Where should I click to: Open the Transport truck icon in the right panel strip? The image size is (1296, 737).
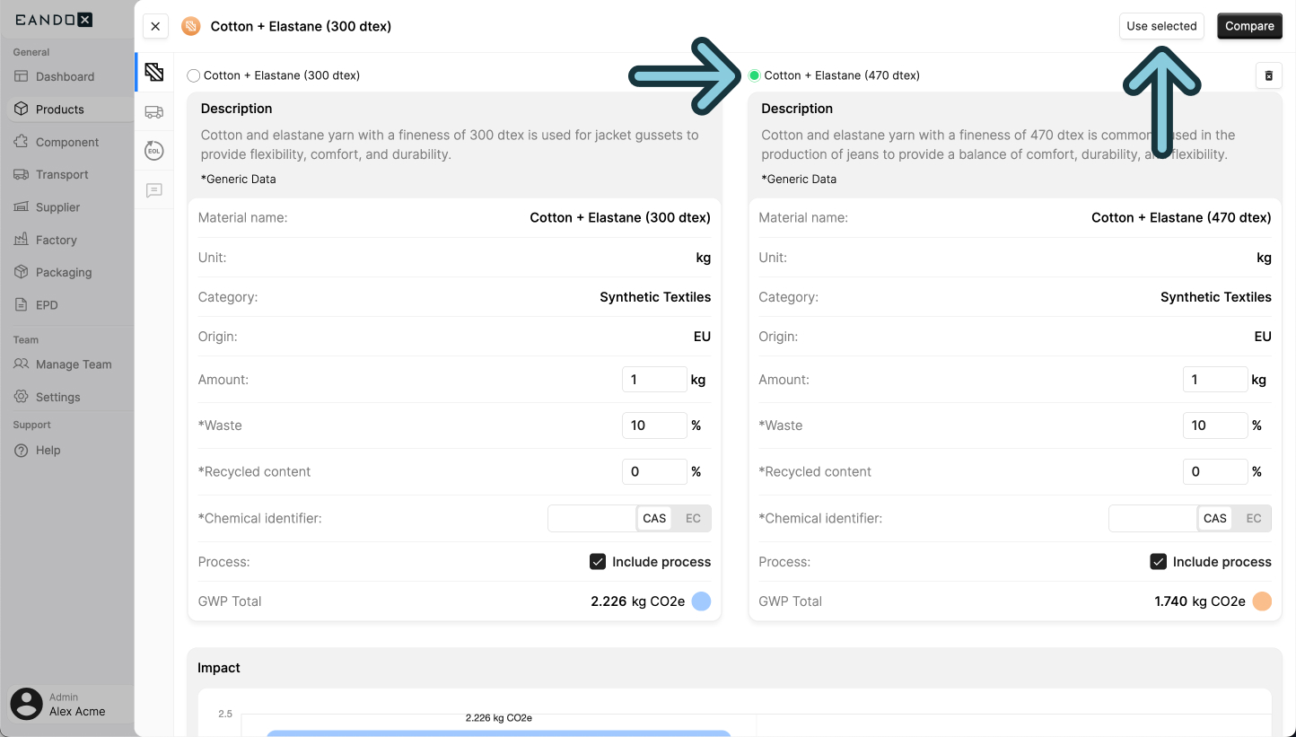(153, 111)
